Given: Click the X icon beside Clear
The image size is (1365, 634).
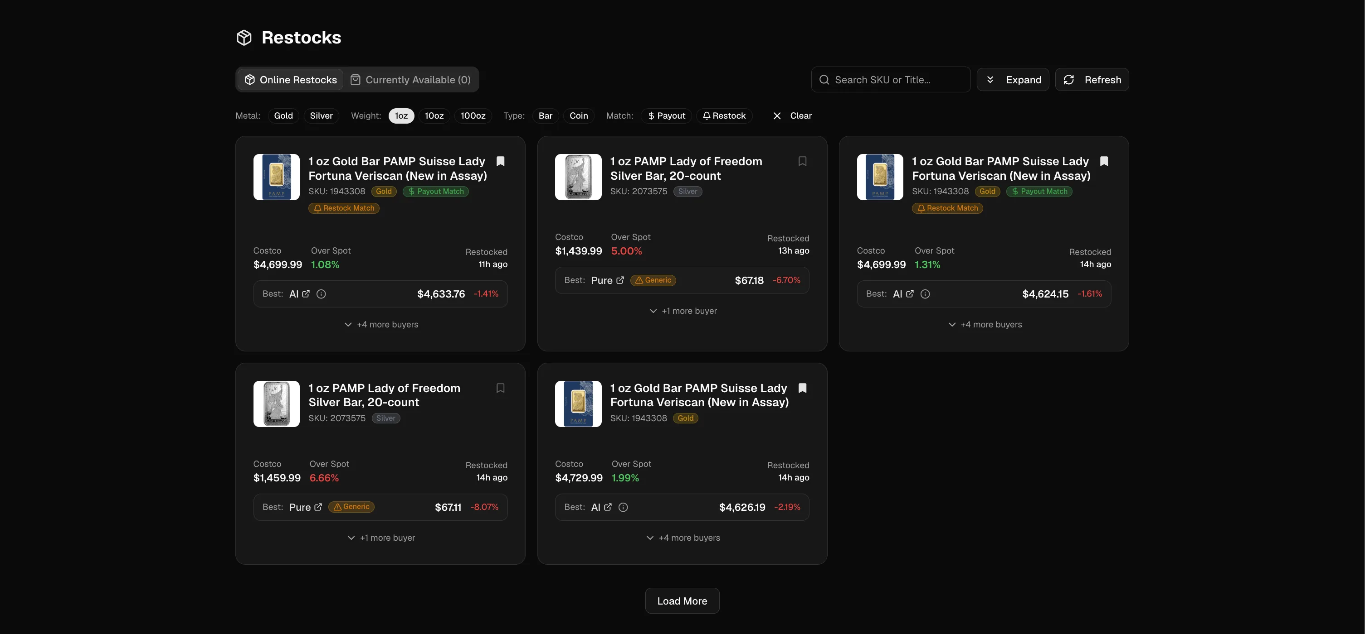Looking at the screenshot, I should [777, 116].
